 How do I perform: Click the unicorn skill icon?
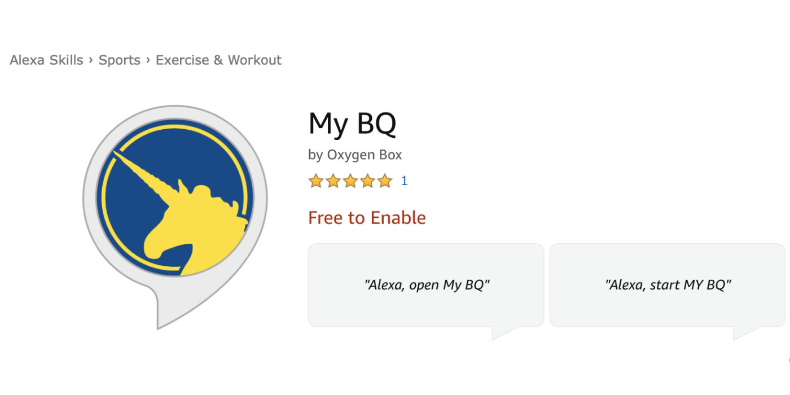coord(175,197)
